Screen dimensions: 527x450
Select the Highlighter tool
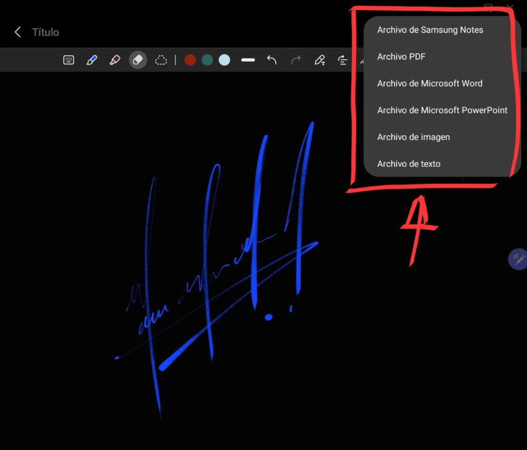point(115,60)
